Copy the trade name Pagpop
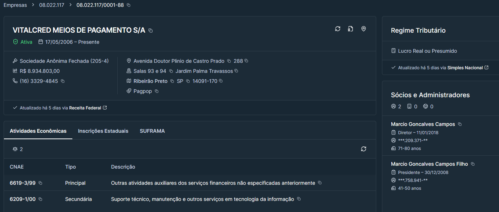499x212 pixels. pyautogui.click(x=157, y=91)
